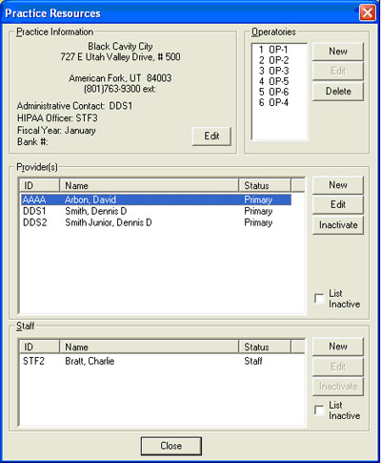Click Edit in Practice Information
Image resolution: width=381 pixels, height=463 pixels.
pyautogui.click(x=211, y=137)
